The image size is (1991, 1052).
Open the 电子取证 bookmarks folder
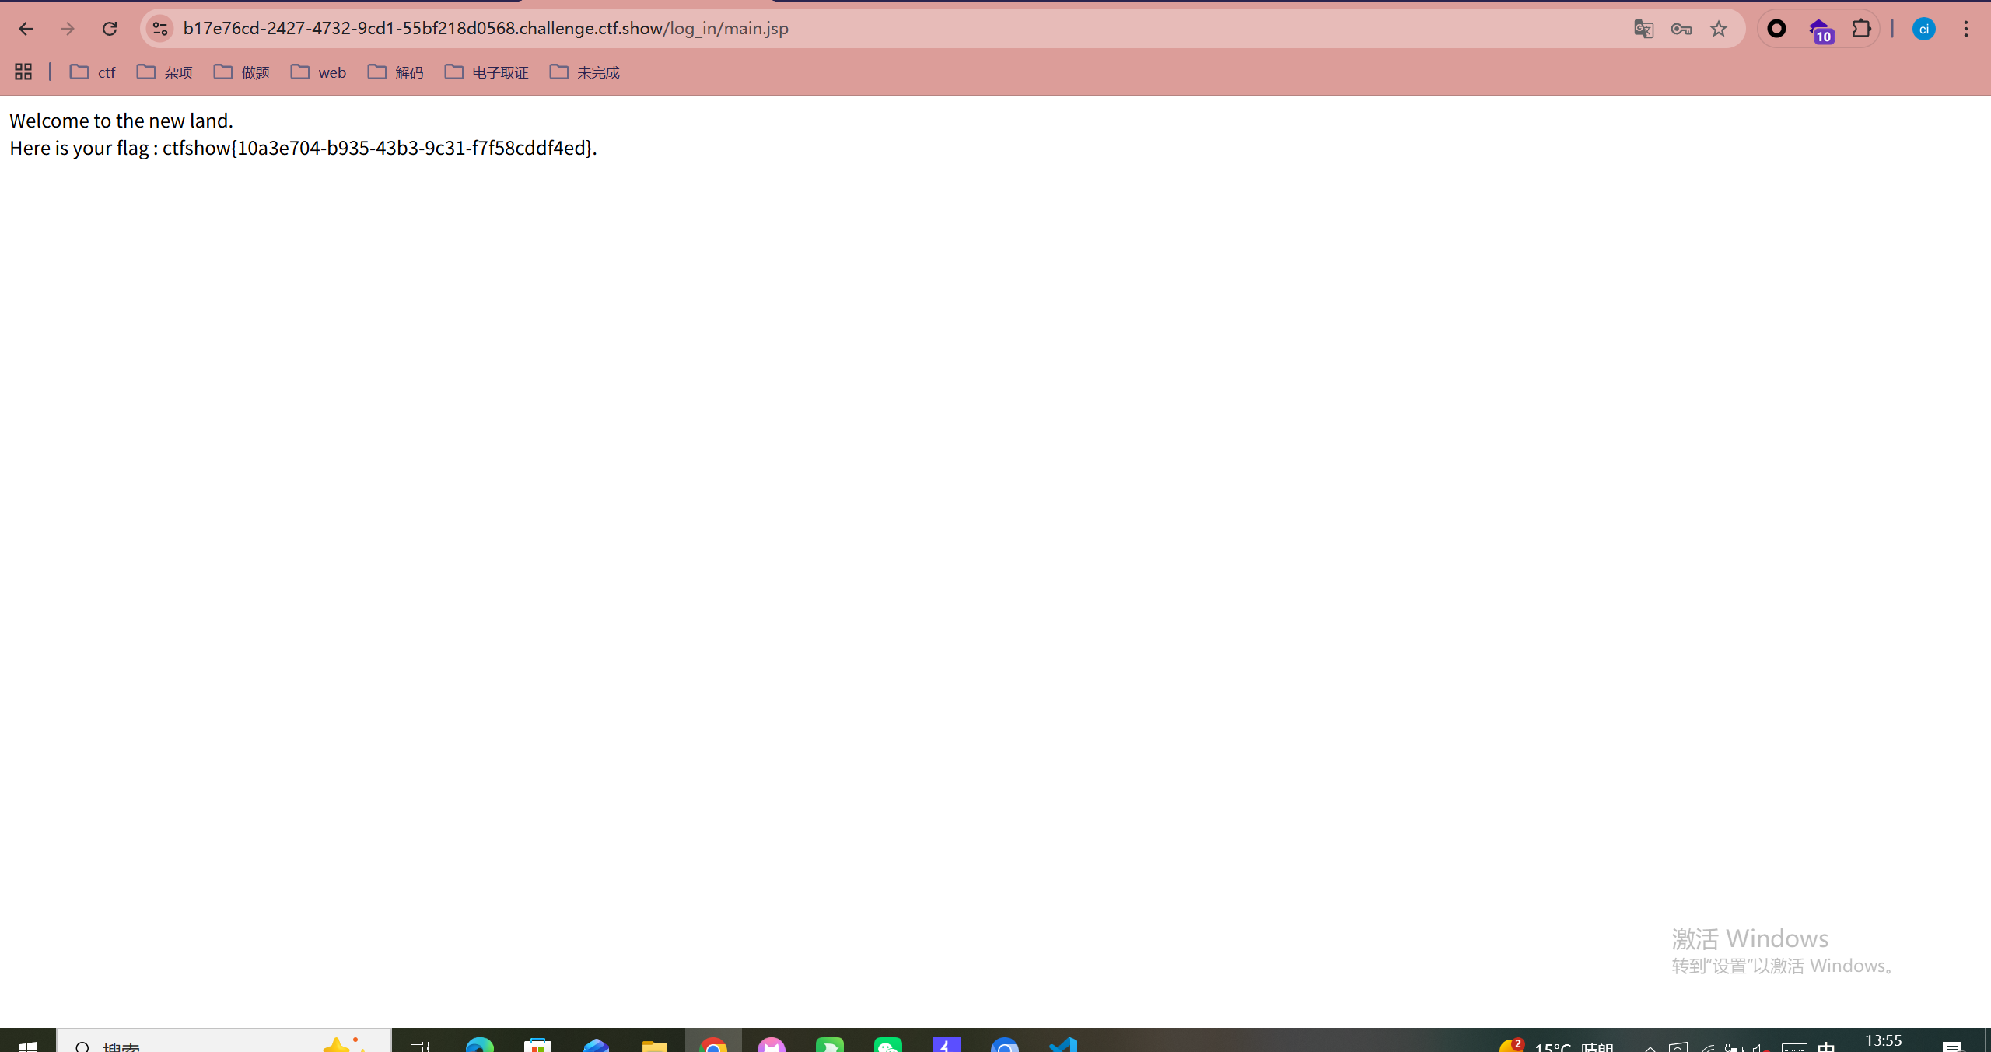(x=487, y=72)
